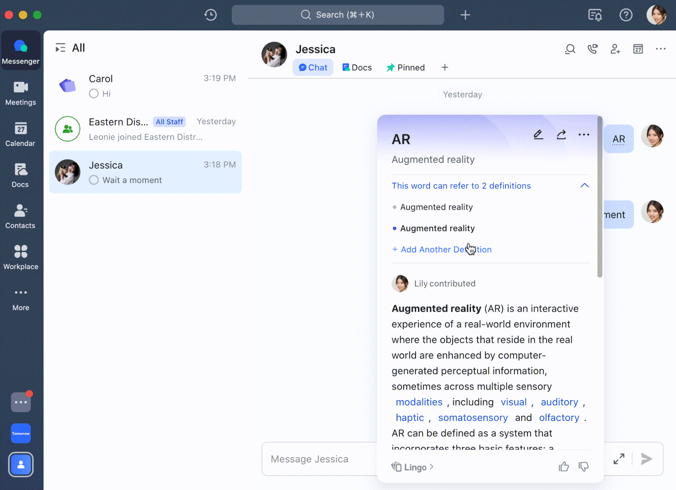Click the edit pencil icon on AR card
The width and height of the screenshot is (676, 490).
[x=538, y=135]
